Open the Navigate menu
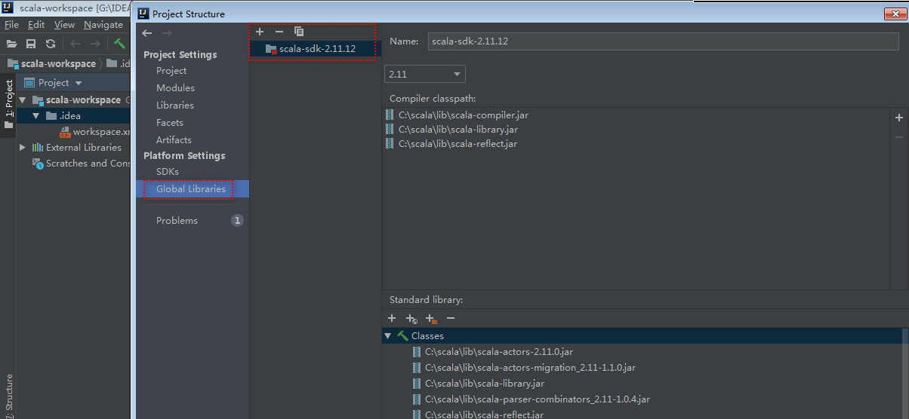 click(103, 25)
